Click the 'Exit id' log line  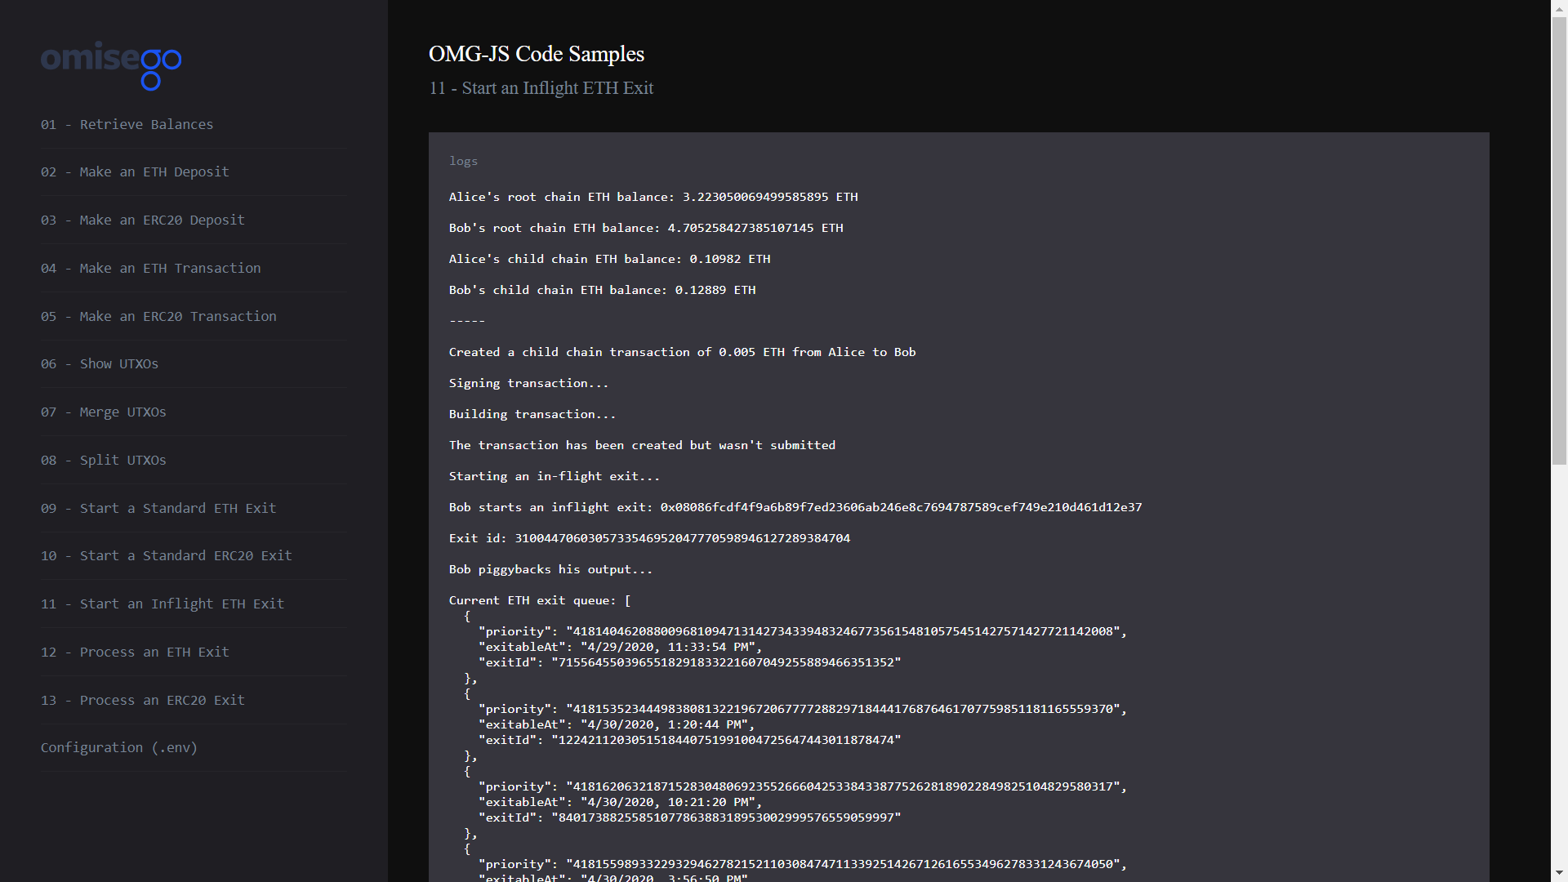point(650,538)
